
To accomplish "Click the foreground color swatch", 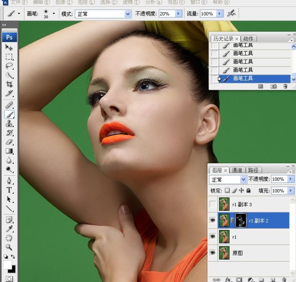I will pyautogui.click(x=7, y=264).
